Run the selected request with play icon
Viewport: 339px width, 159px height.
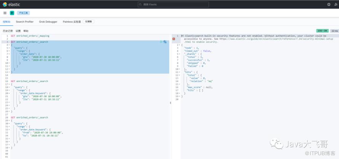coord(162,42)
